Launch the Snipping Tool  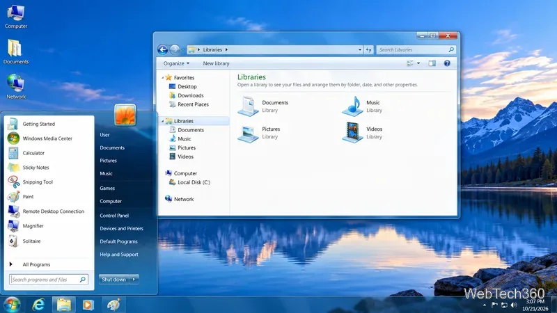coord(49,182)
